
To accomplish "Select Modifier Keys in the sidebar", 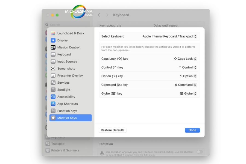I will 53,118.
